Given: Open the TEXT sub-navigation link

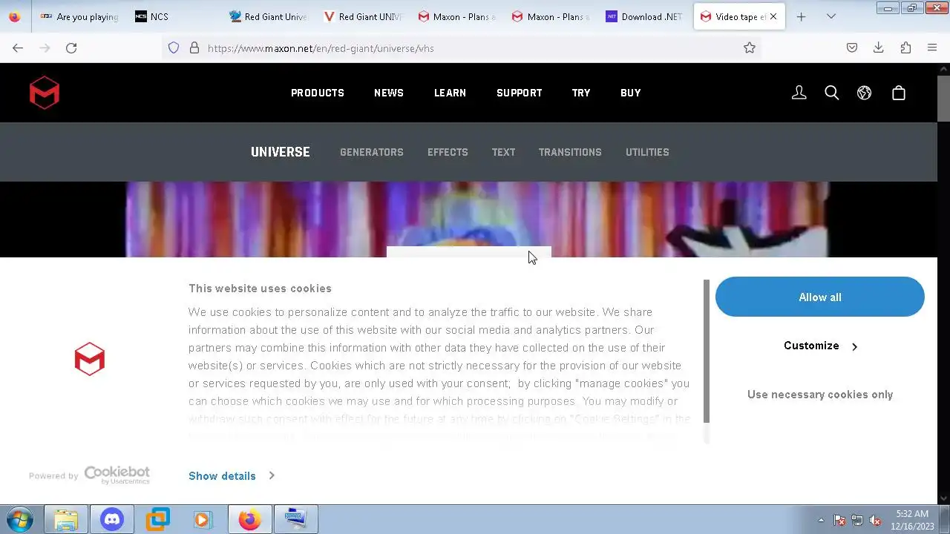Looking at the screenshot, I should pos(503,152).
